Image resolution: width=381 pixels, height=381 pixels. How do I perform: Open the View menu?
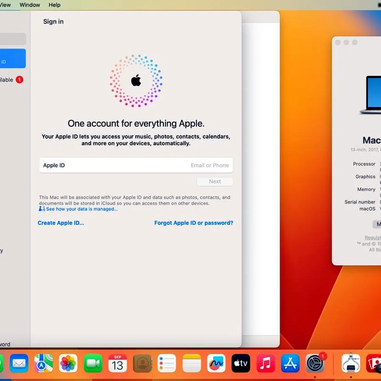click(5, 5)
